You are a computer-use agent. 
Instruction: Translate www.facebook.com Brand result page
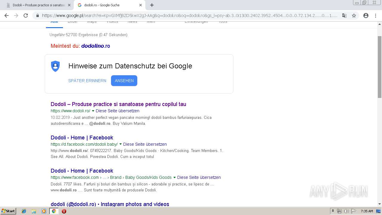coord(199,177)
